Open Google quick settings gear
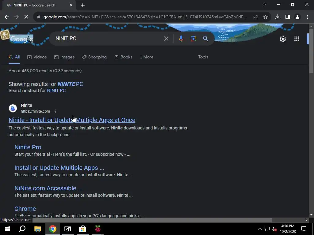The height and width of the screenshot is (235, 314). [282, 39]
